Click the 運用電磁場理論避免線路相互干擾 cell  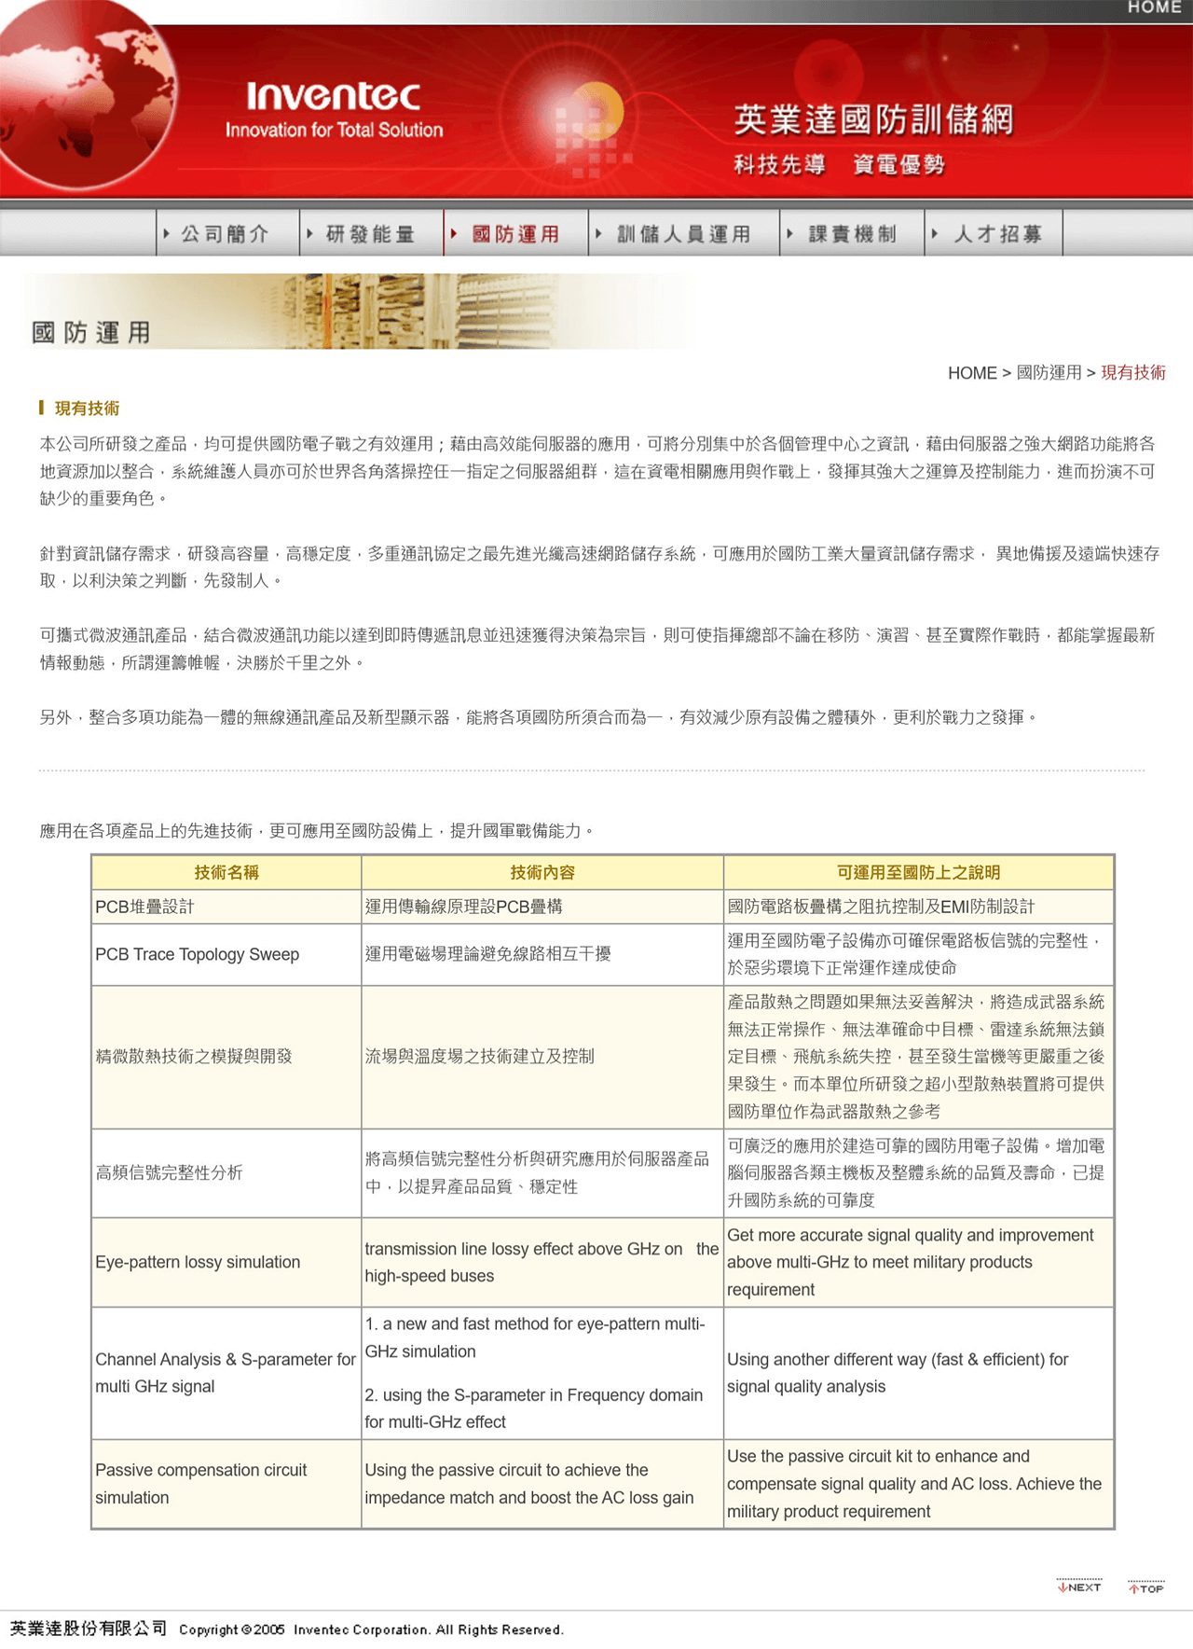[x=542, y=954]
